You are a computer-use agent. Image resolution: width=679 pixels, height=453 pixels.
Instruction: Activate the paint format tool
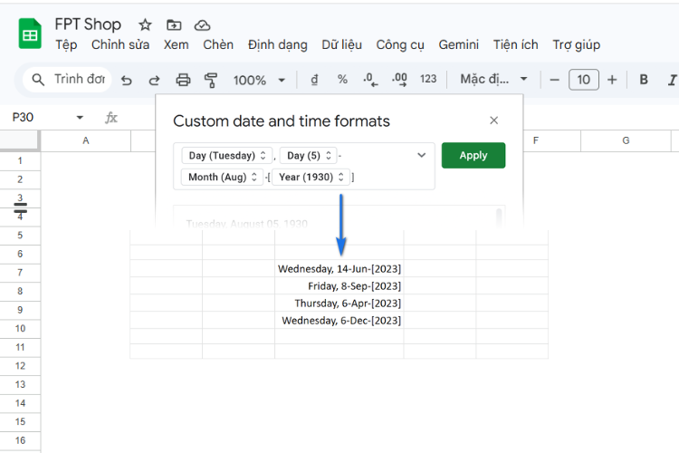[211, 81]
